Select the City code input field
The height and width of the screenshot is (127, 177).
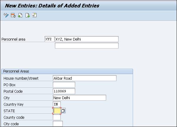tap(58, 124)
